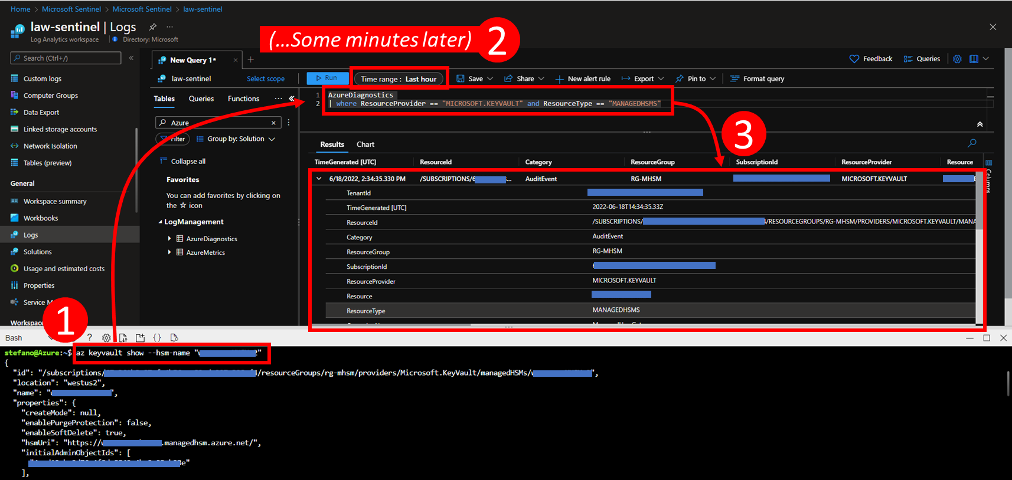Open the Time range Last hour picker
The width and height of the screenshot is (1012, 480).
[x=399, y=79]
